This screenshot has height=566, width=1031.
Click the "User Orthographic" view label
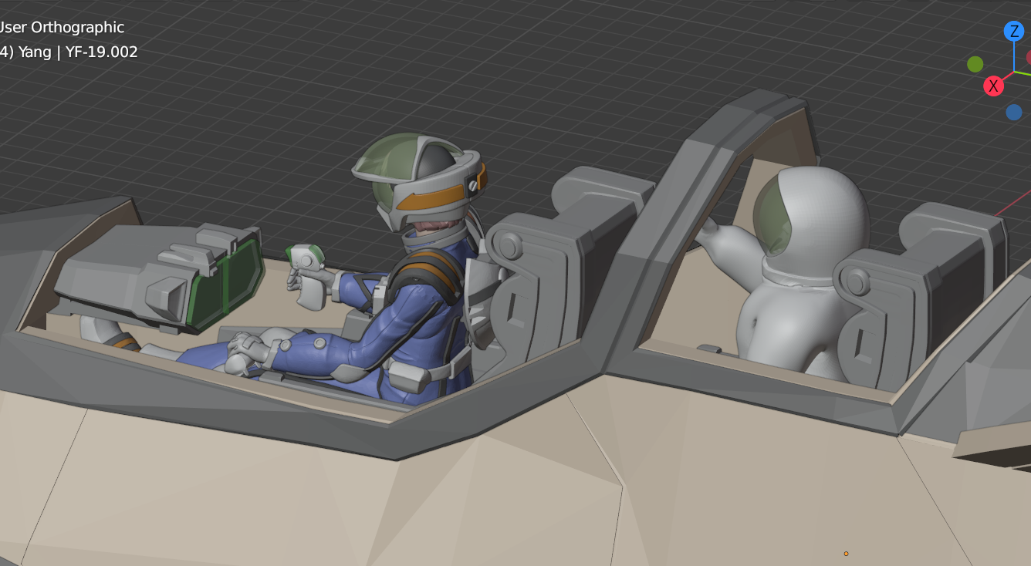click(x=60, y=27)
